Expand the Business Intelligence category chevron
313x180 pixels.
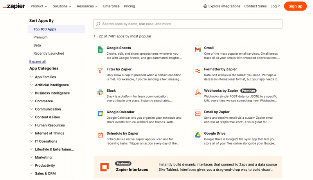coord(31,93)
